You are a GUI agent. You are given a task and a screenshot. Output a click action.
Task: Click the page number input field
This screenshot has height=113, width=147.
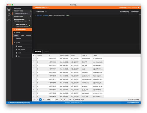tap(53, 100)
